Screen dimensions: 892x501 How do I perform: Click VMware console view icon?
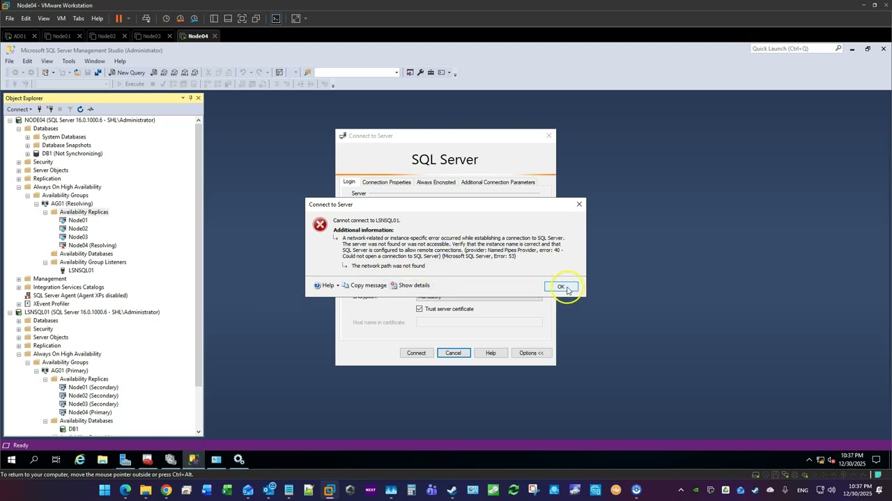[276, 19]
